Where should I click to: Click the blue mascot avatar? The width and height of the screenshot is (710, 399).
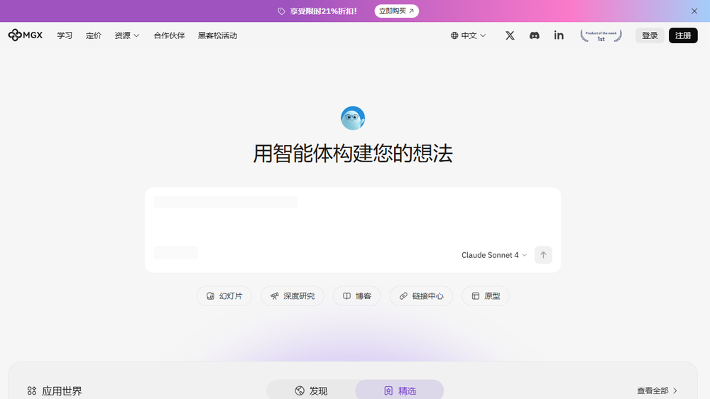(x=353, y=118)
